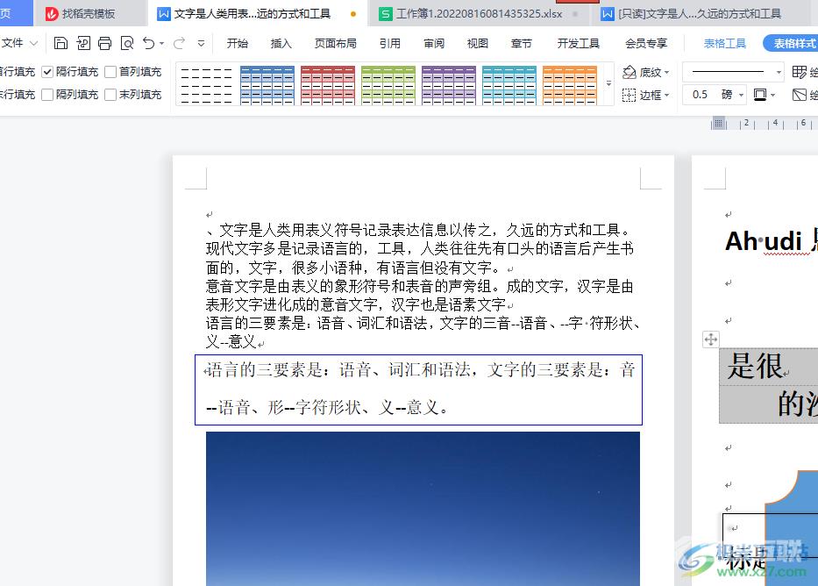Click the 文件 file menu button

coord(19,42)
